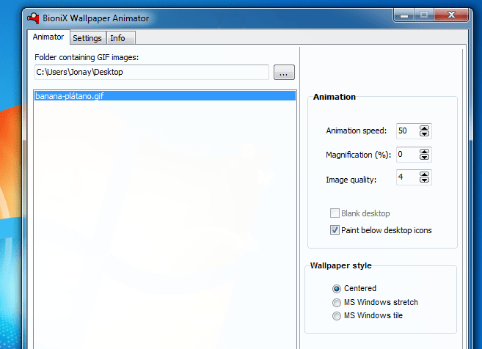Switch to the Animator tab
The height and width of the screenshot is (349, 482).
tap(48, 37)
